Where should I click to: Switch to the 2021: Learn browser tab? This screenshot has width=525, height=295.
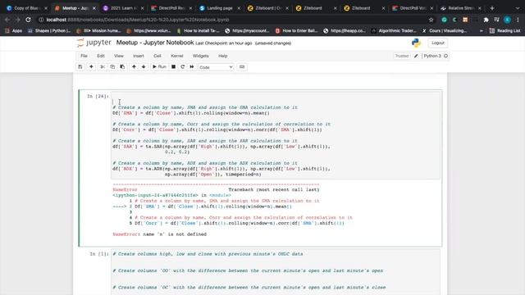123,8
